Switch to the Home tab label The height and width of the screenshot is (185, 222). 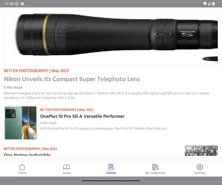pos(22,173)
